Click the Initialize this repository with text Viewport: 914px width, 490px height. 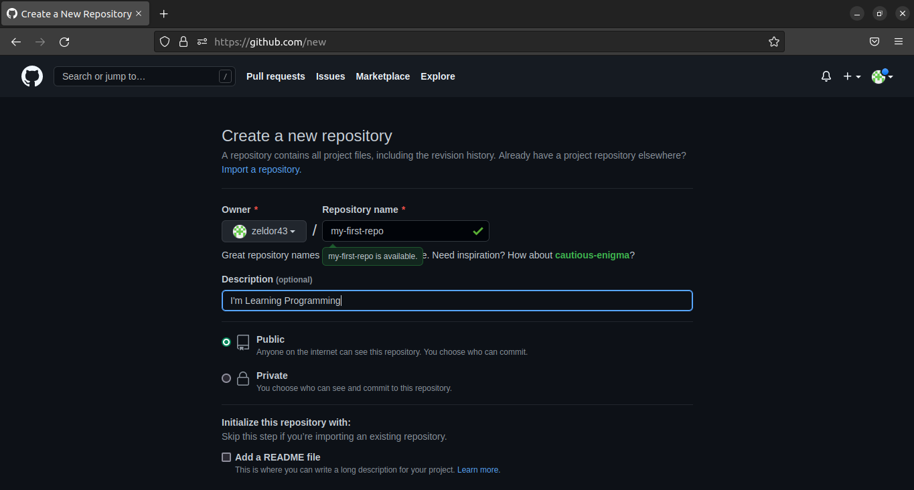pyautogui.click(x=286, y=422)
